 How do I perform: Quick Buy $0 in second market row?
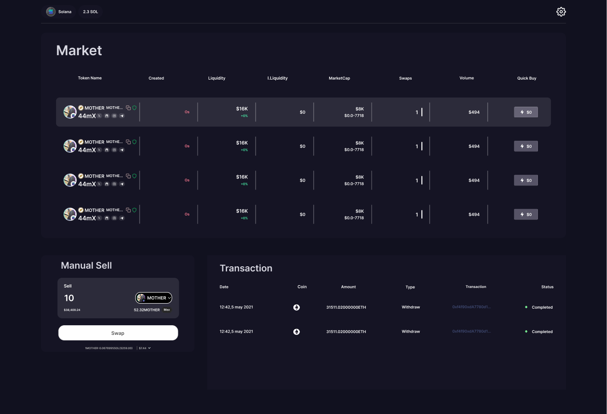tap(526, 146)
